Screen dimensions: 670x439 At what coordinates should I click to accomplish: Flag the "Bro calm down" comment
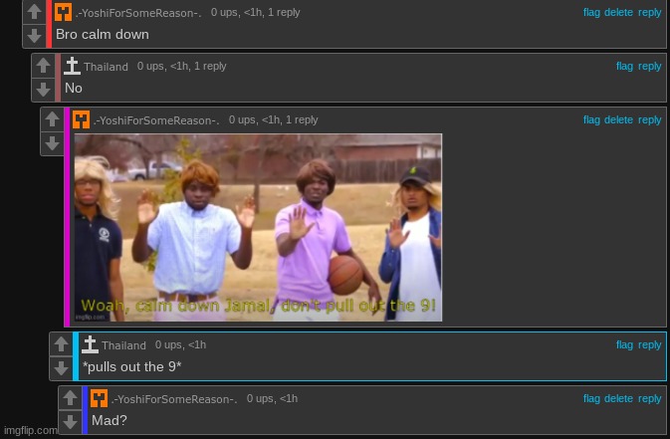coord(591,12)
